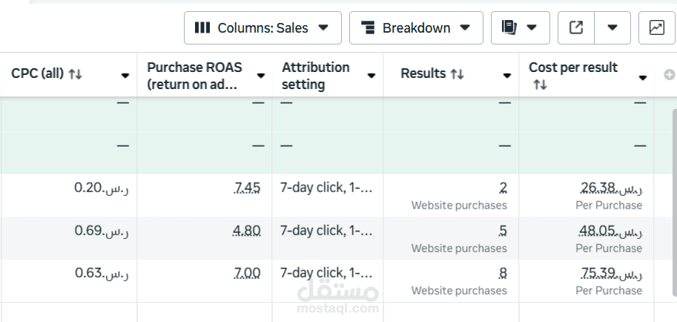Viewport: 677px width, 322px height.
Task: Open the Reports icon menu
Action: 520,28
